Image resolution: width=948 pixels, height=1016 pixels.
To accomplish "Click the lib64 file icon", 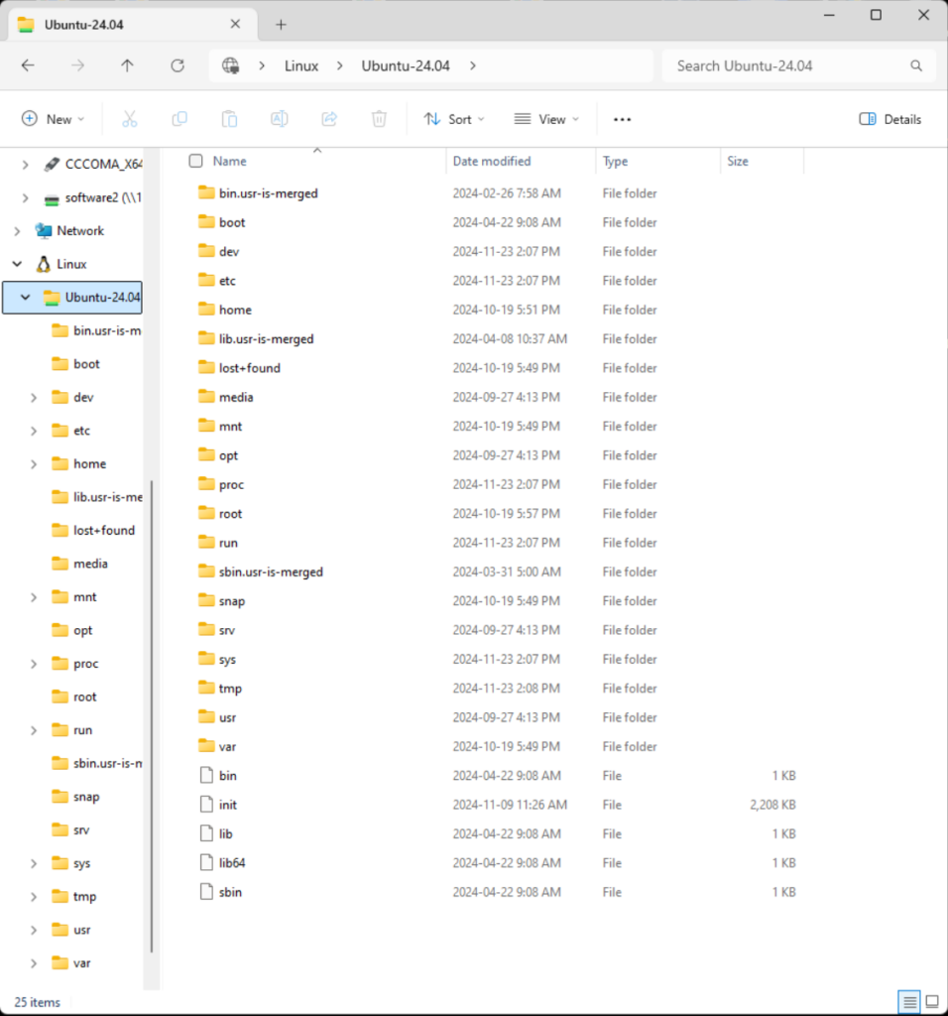I will [x=206, y=862].
